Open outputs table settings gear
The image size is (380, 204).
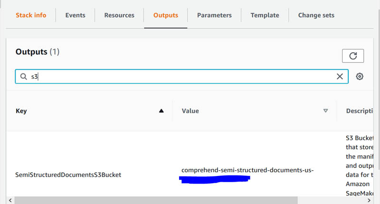point(360,76)
